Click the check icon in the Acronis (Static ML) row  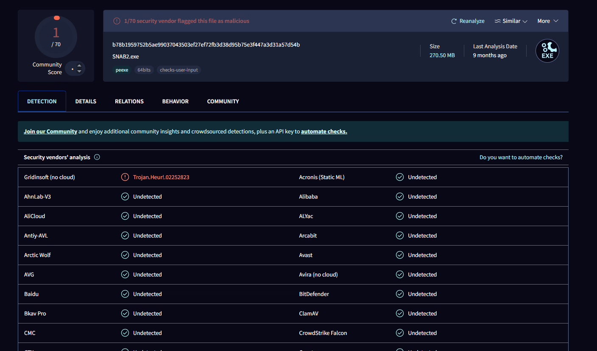pyautogui.click(x=400, y=177)
